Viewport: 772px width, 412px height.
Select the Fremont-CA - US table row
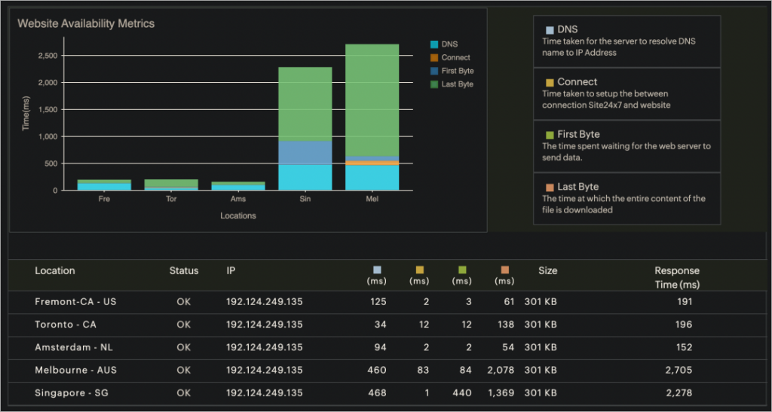pos(382,302)
